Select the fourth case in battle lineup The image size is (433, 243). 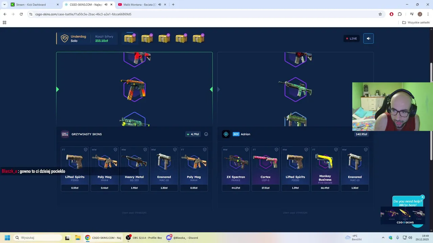coord(181,38)
